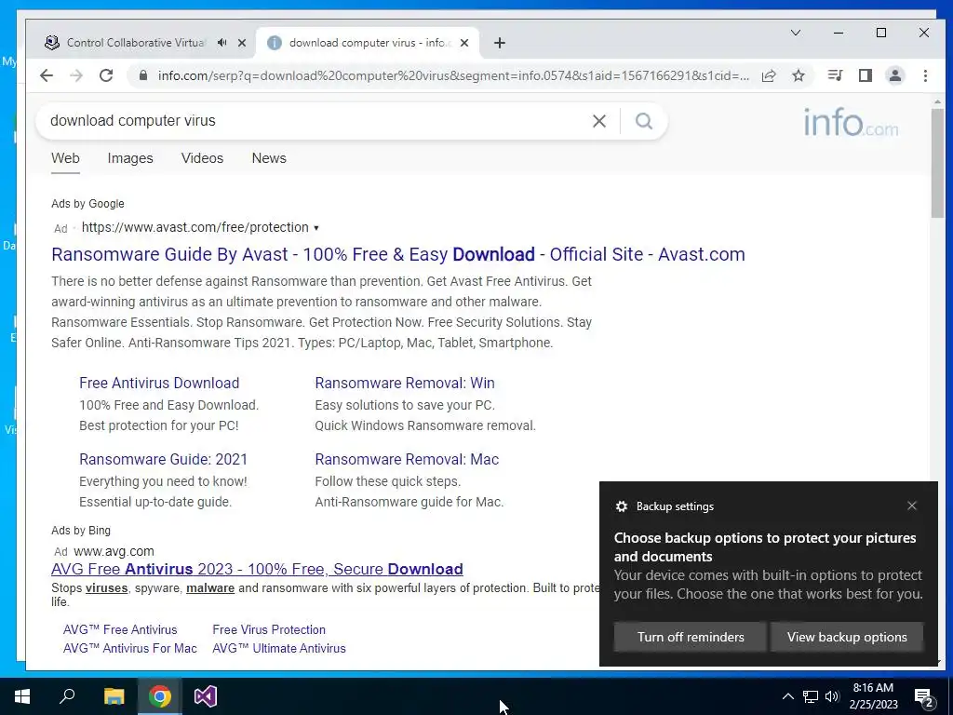This screenshot has height=715, width=953.
Task: Open media controls icon in toolbar
Action: tap(835, 75)
